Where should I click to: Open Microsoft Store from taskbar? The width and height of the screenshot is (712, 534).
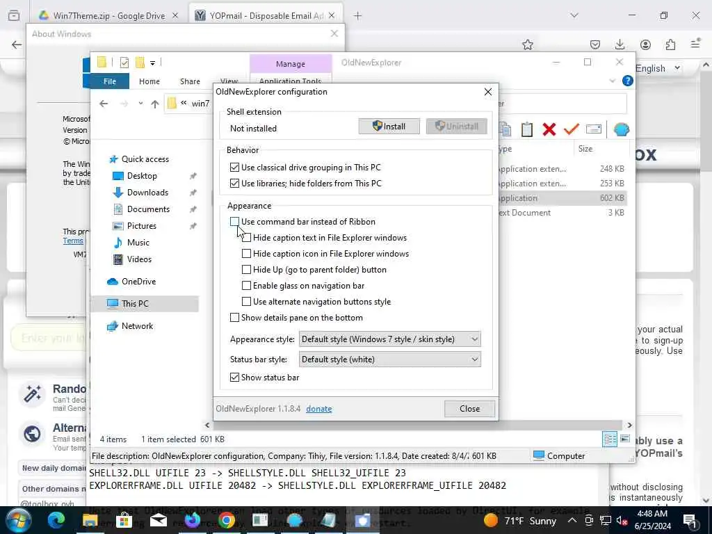(124, 520)
